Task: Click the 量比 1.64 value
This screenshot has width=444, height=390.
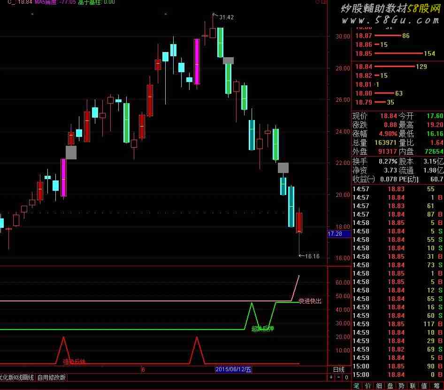Action: (436, 142)
